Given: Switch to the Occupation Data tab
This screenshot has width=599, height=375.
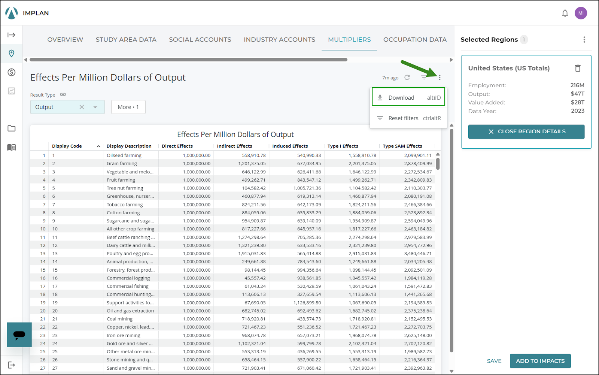Looking at the screenshot, I should (x=415, y=39).
